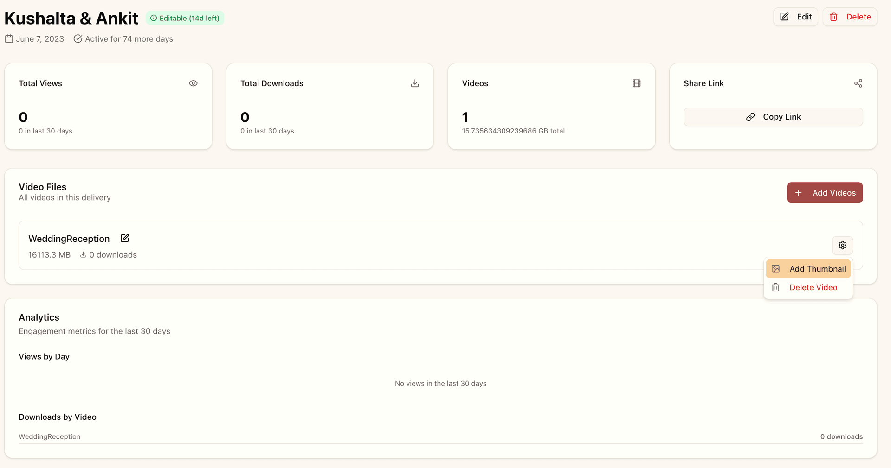
Task: Click the film icon in Videos card
Action: coord(636,83)
